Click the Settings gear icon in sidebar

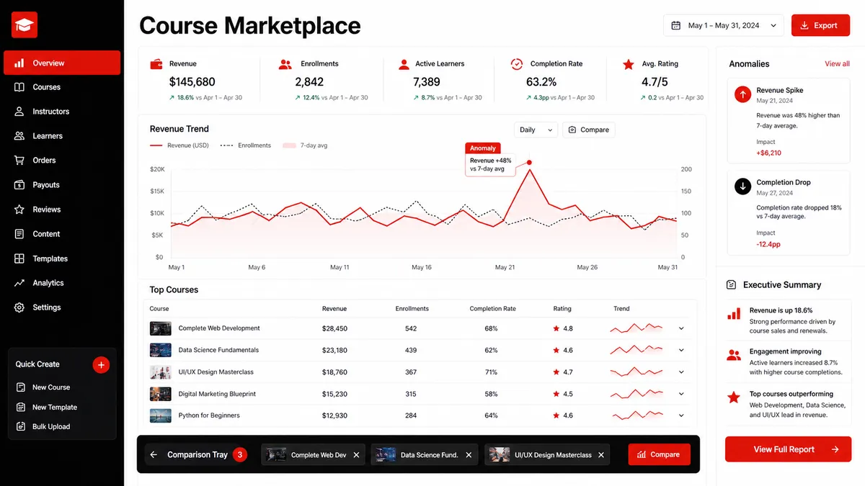pyautogui.click(x=19, y=307)
